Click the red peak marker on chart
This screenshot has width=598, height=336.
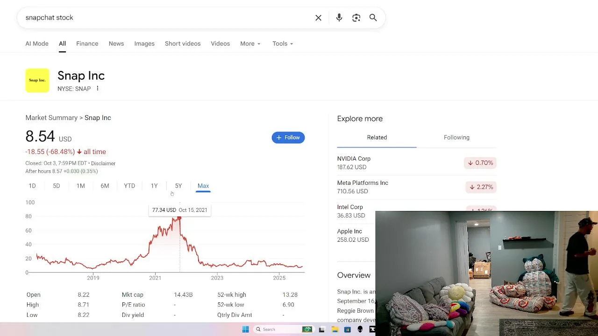pos(179,218)
